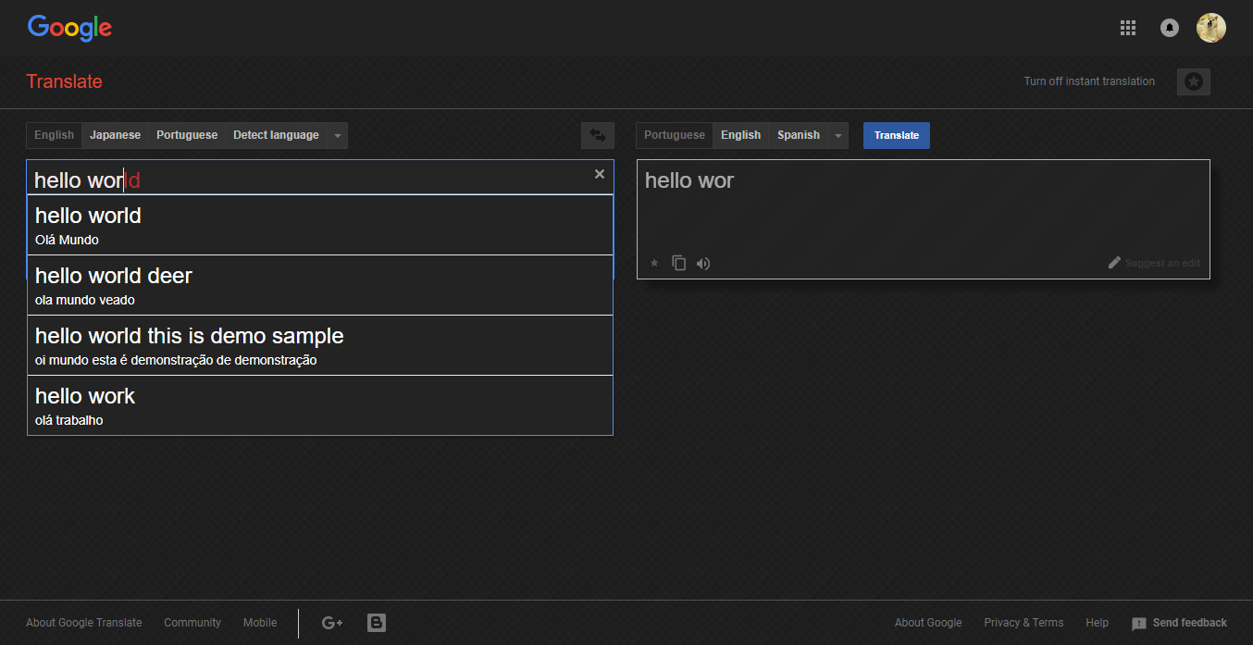Open the Google apps grid
Screen dimensions: 1253x645
point(1127,28)
